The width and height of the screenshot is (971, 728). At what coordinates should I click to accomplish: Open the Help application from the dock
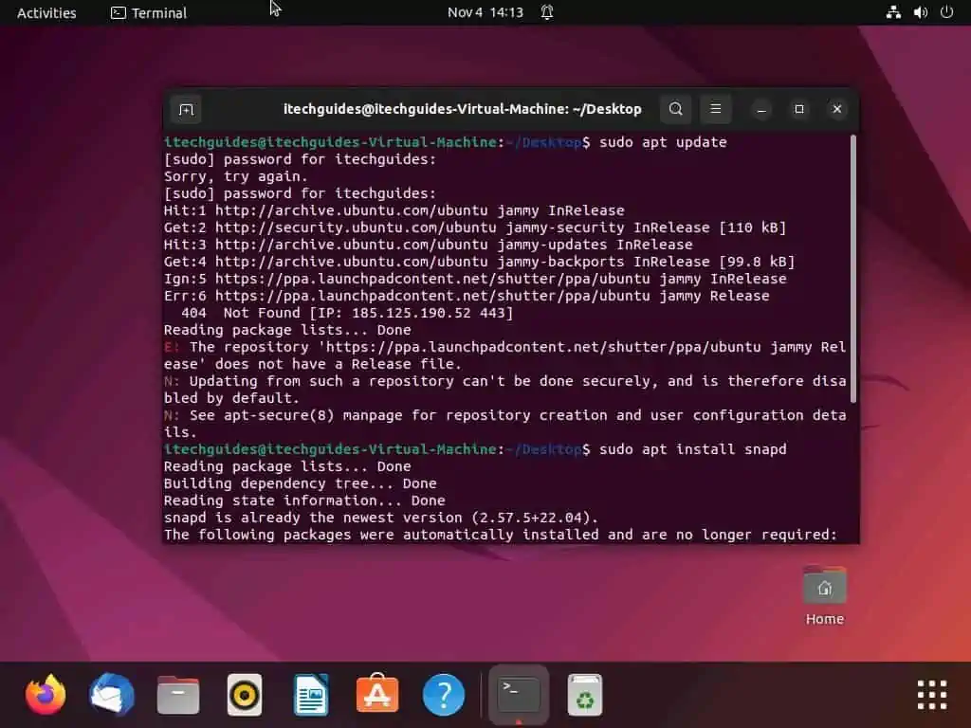(x=443, y=695)
